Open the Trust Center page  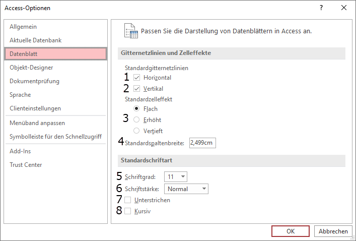pos(55,165)
